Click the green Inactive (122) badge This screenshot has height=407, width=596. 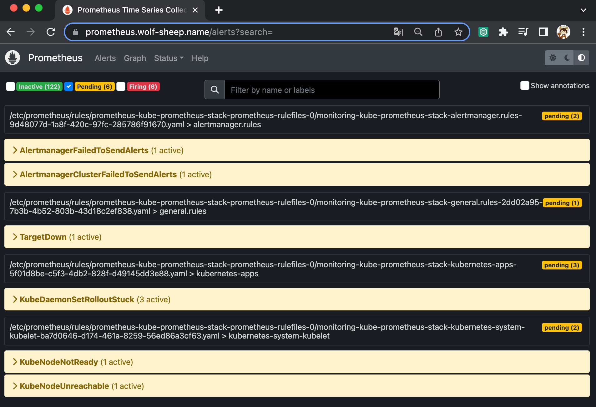pyautogui.click(x=39, y=87)
